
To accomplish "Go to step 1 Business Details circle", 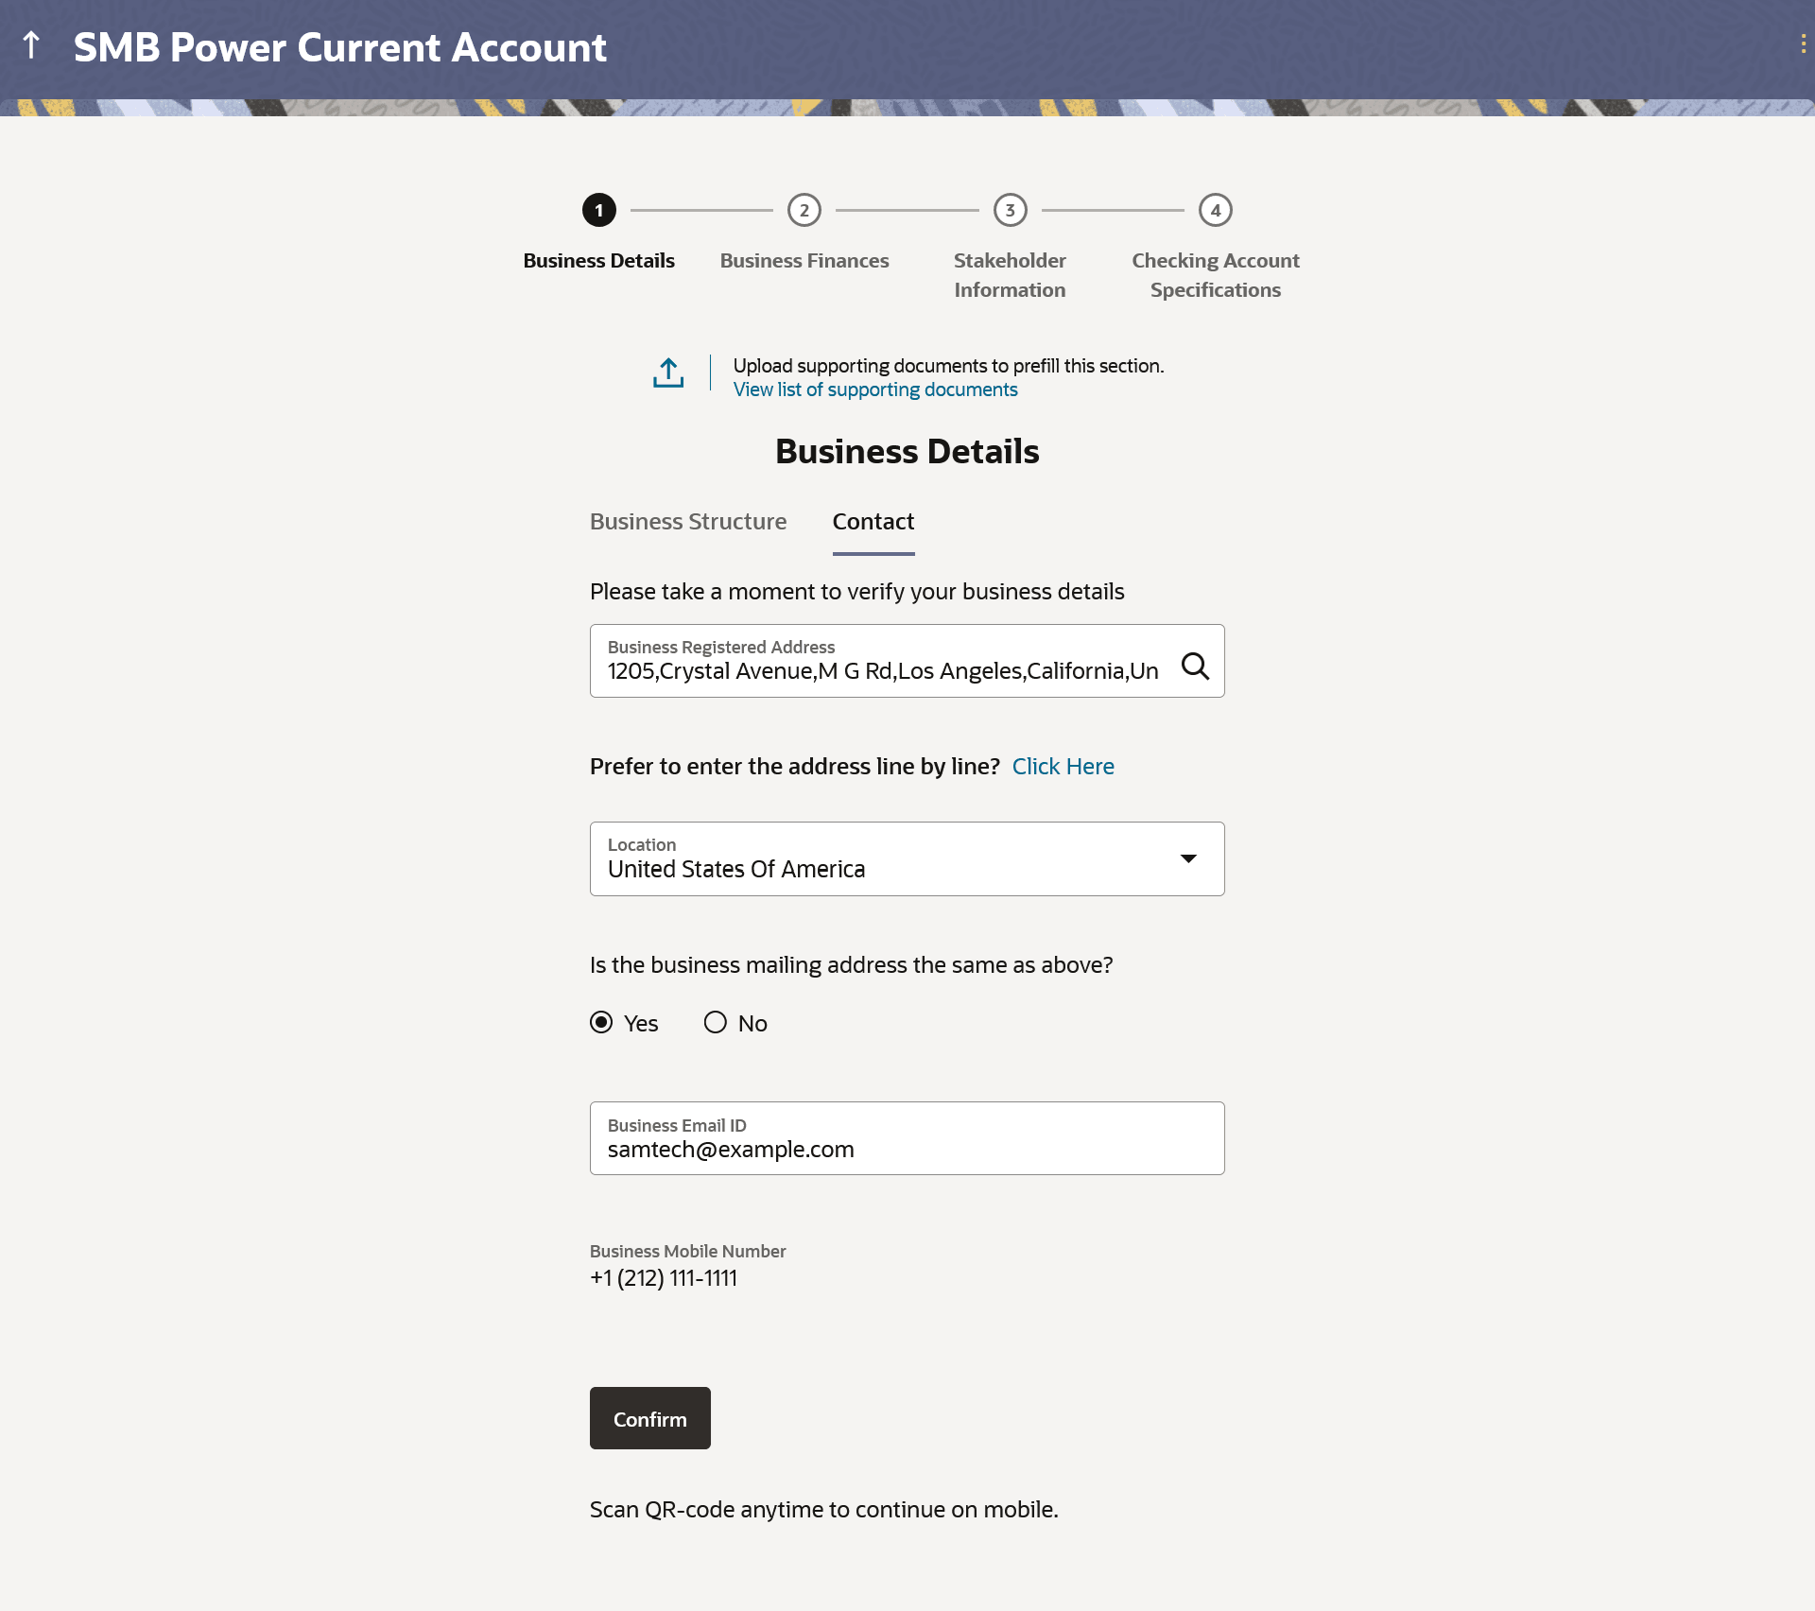I will (x=598, y=210).
